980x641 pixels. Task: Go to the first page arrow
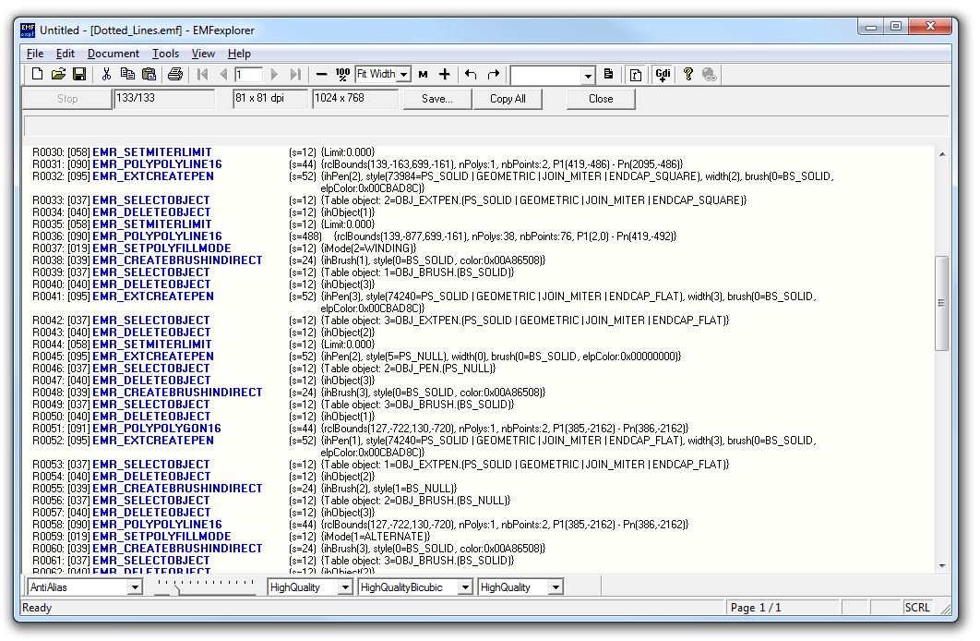[x=202, y=75]
